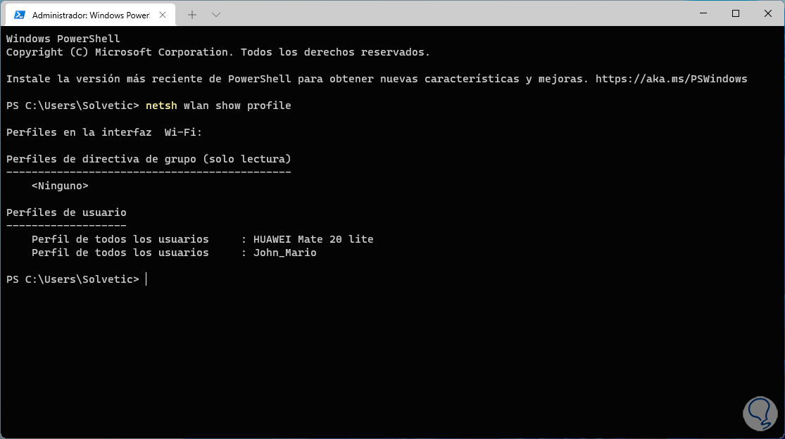785x439 pixels.
Task: Click at the active prompt cursor
Action: click(146, 279)
